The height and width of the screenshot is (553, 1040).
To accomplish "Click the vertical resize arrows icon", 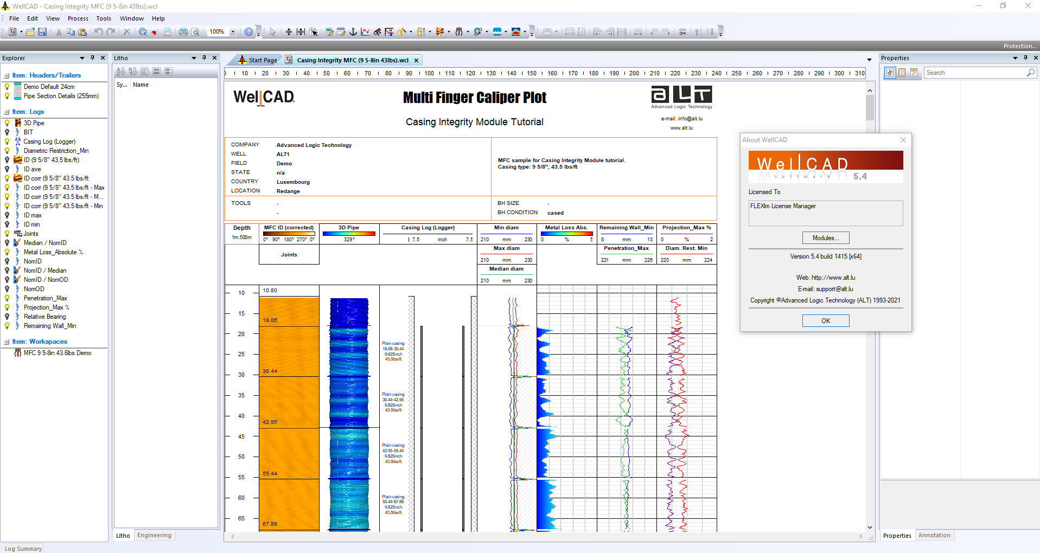I will [289, 32].
